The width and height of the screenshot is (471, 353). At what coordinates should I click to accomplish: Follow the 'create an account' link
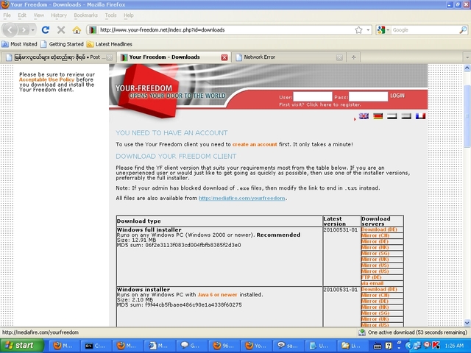tap(255, 144)
